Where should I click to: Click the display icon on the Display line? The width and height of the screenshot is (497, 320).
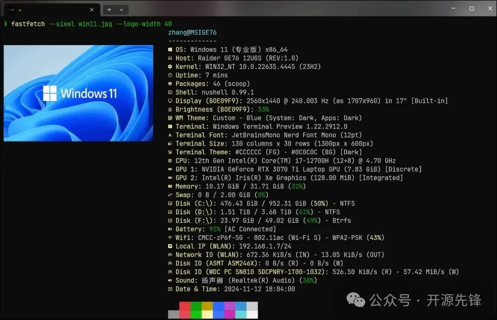point(171,101)
